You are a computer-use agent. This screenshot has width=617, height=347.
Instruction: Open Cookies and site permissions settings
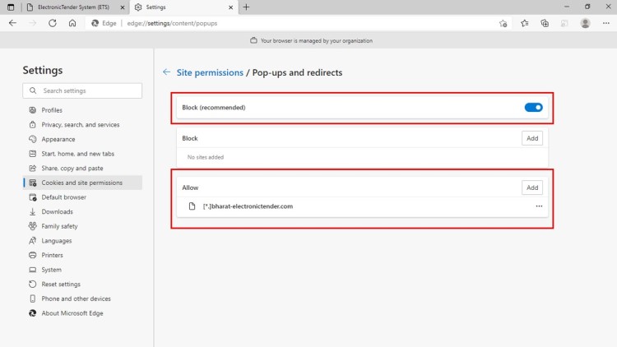coord(81,183)
